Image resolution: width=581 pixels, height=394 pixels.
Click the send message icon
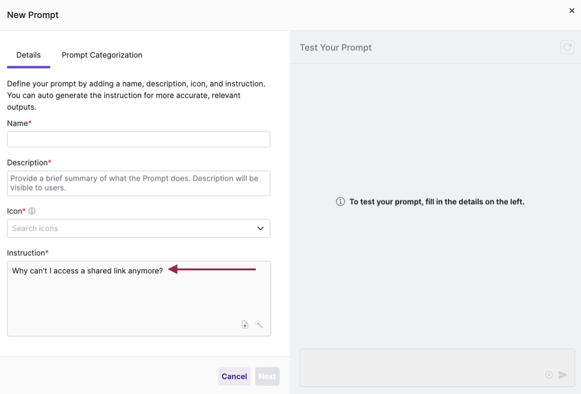click(563, 375)
